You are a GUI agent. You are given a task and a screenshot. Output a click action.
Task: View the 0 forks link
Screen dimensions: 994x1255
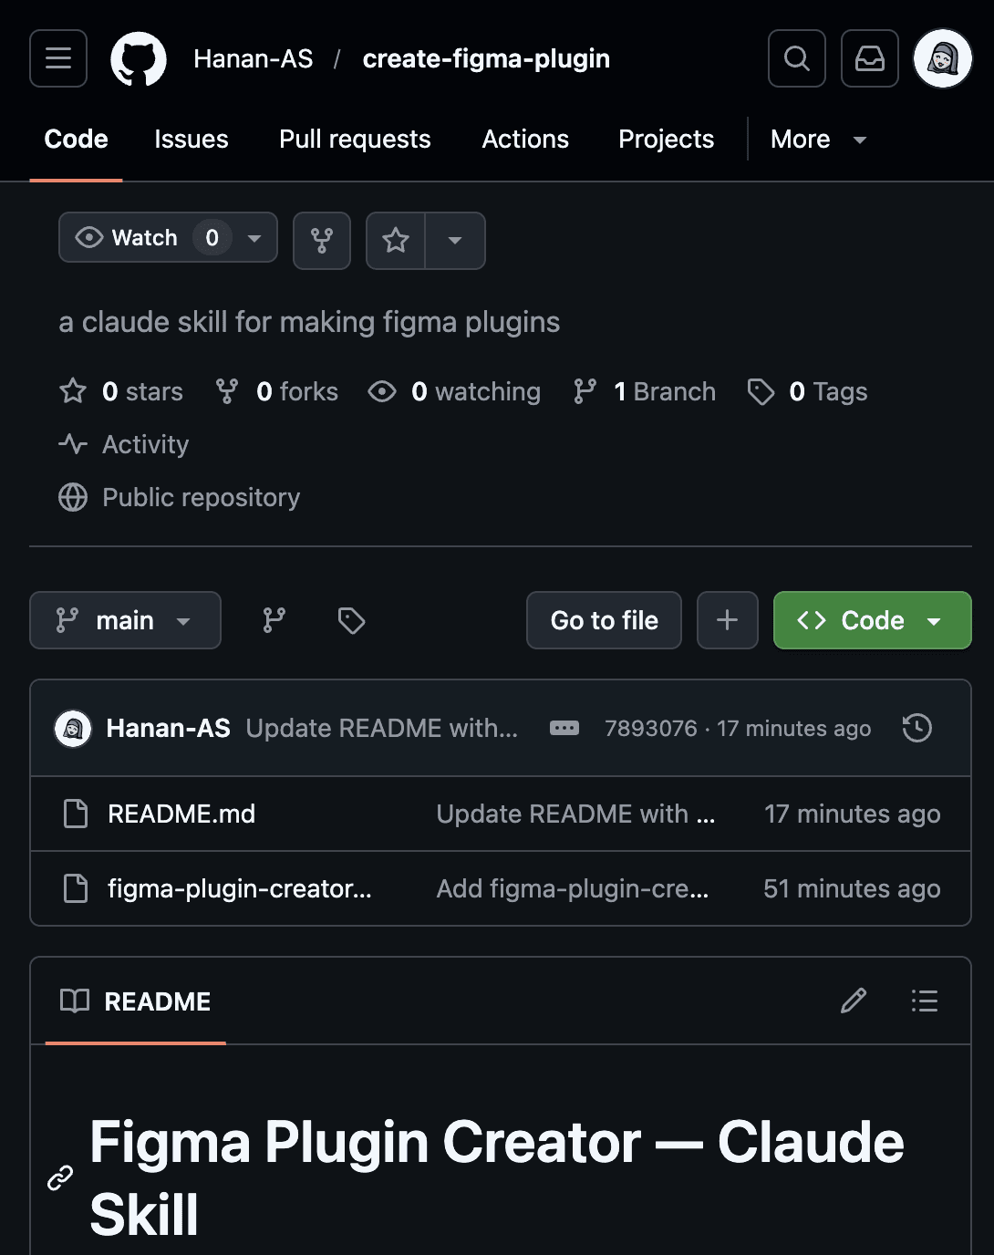point(277,392)
